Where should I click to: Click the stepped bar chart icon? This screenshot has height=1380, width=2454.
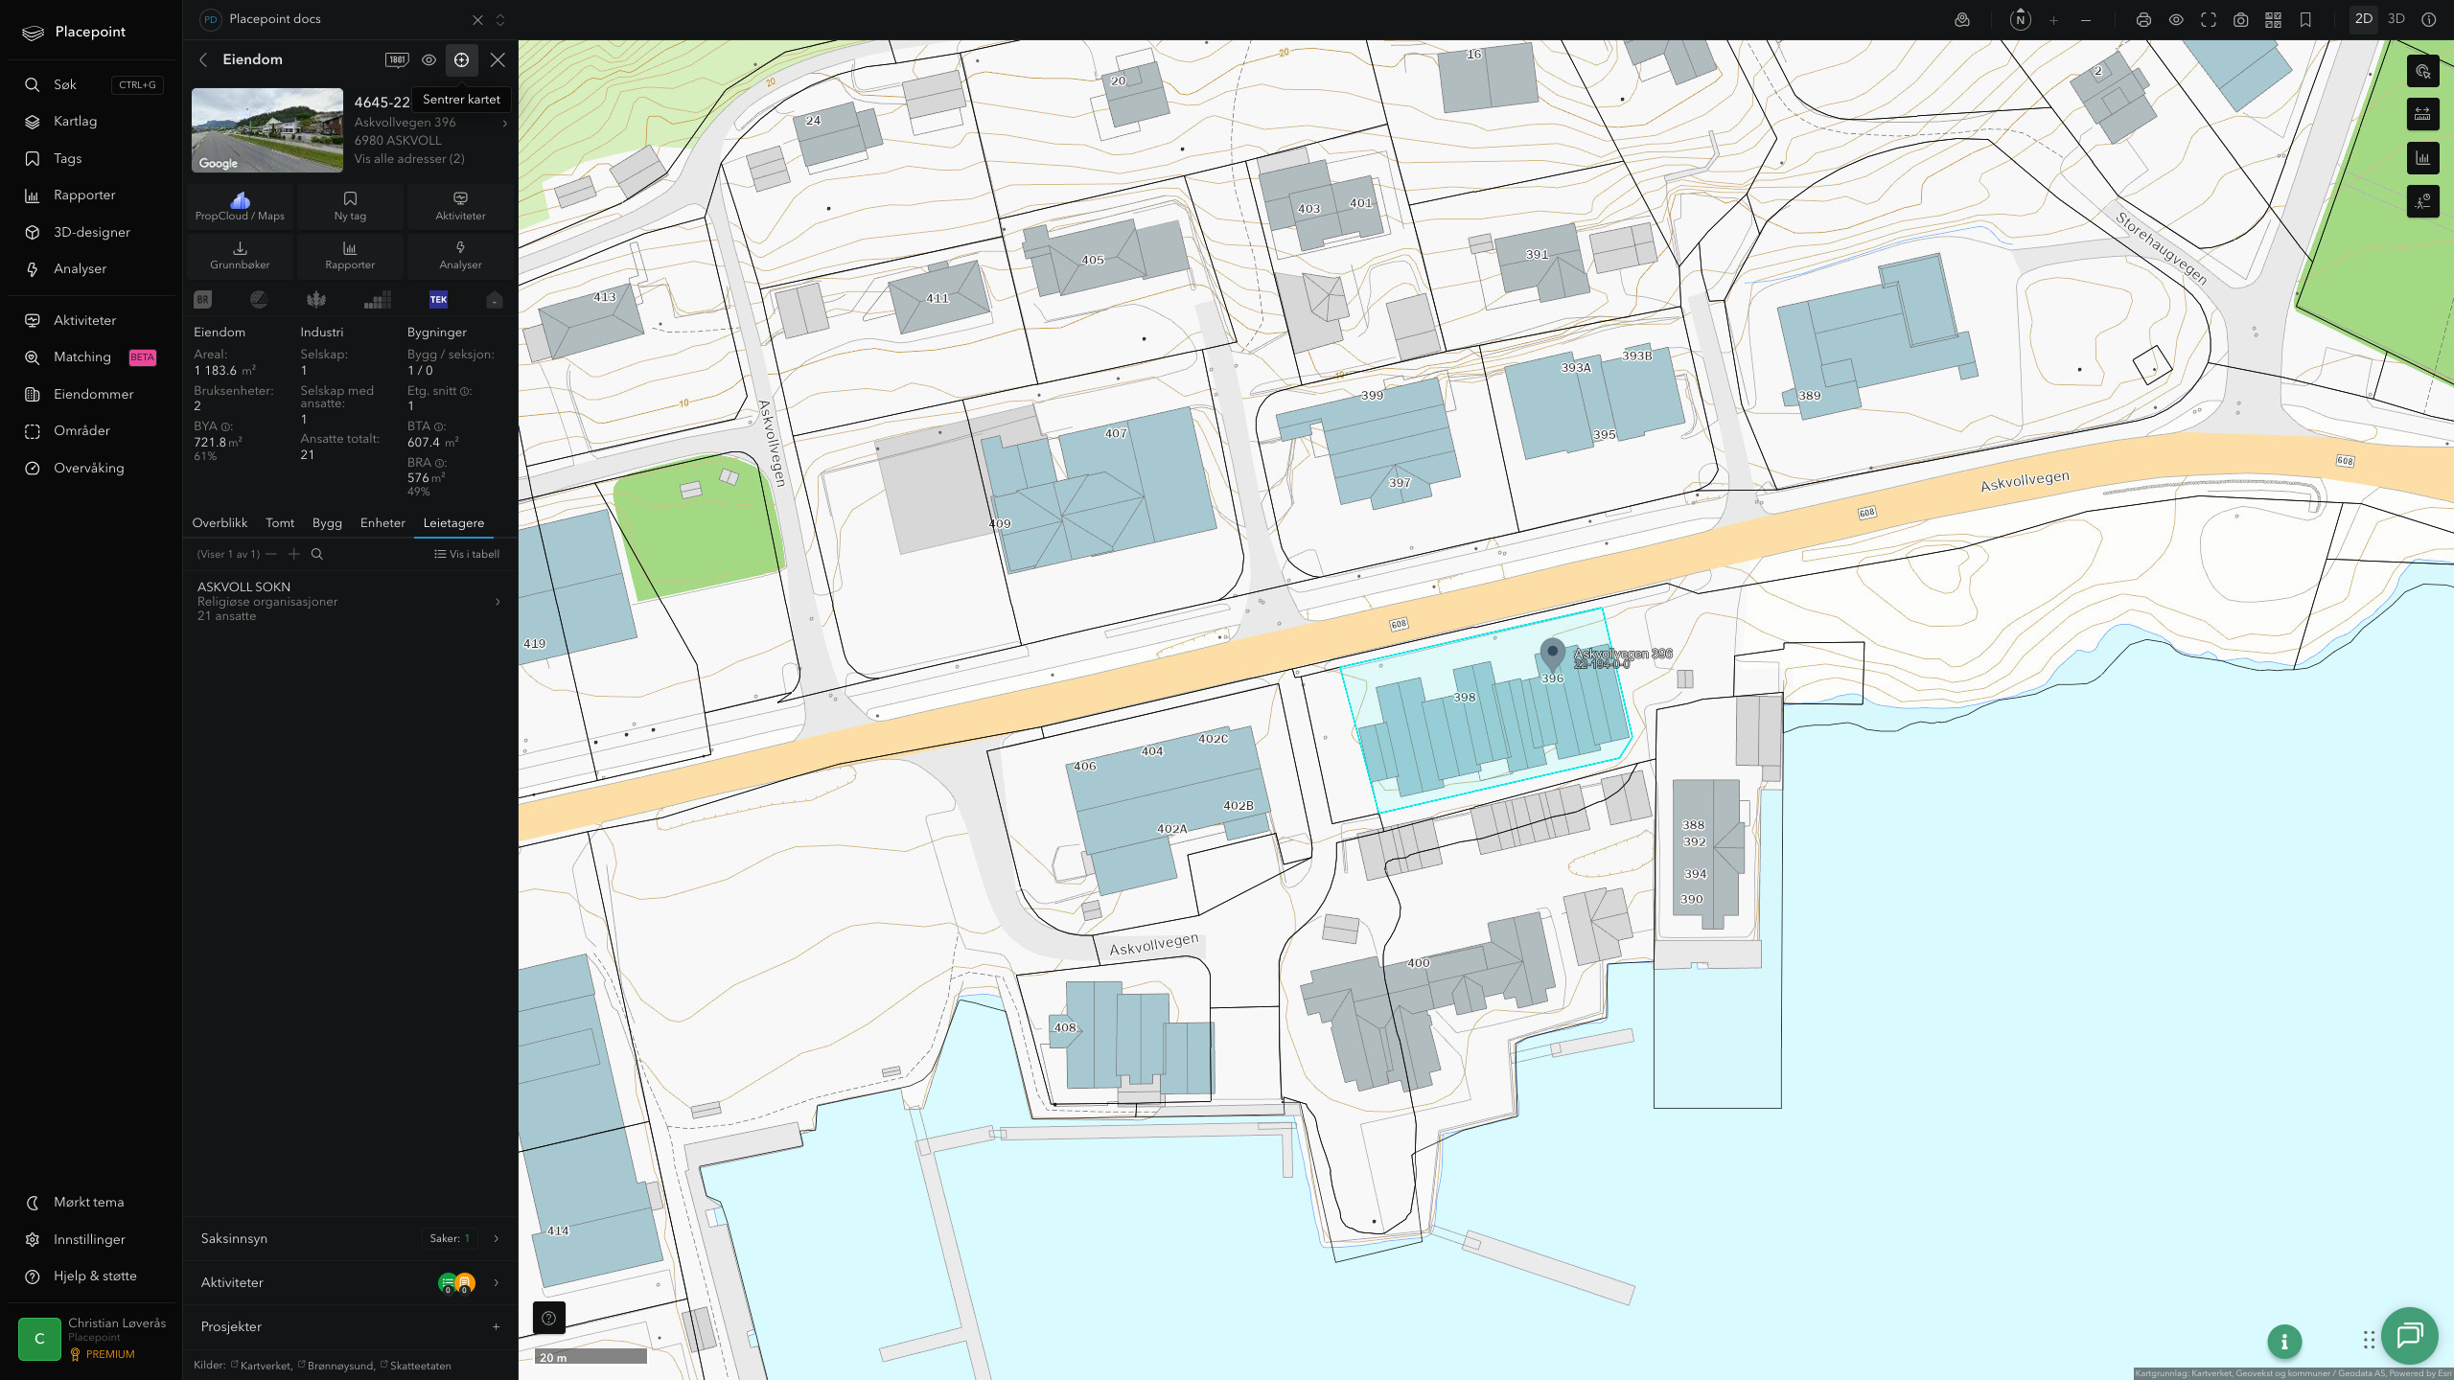[378, 300]
